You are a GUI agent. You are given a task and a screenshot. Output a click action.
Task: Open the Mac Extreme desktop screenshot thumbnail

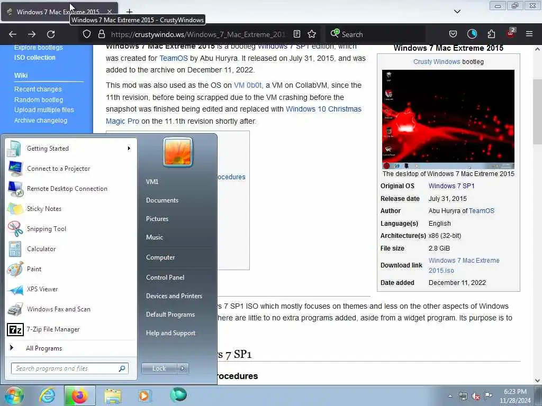(448, 119)
